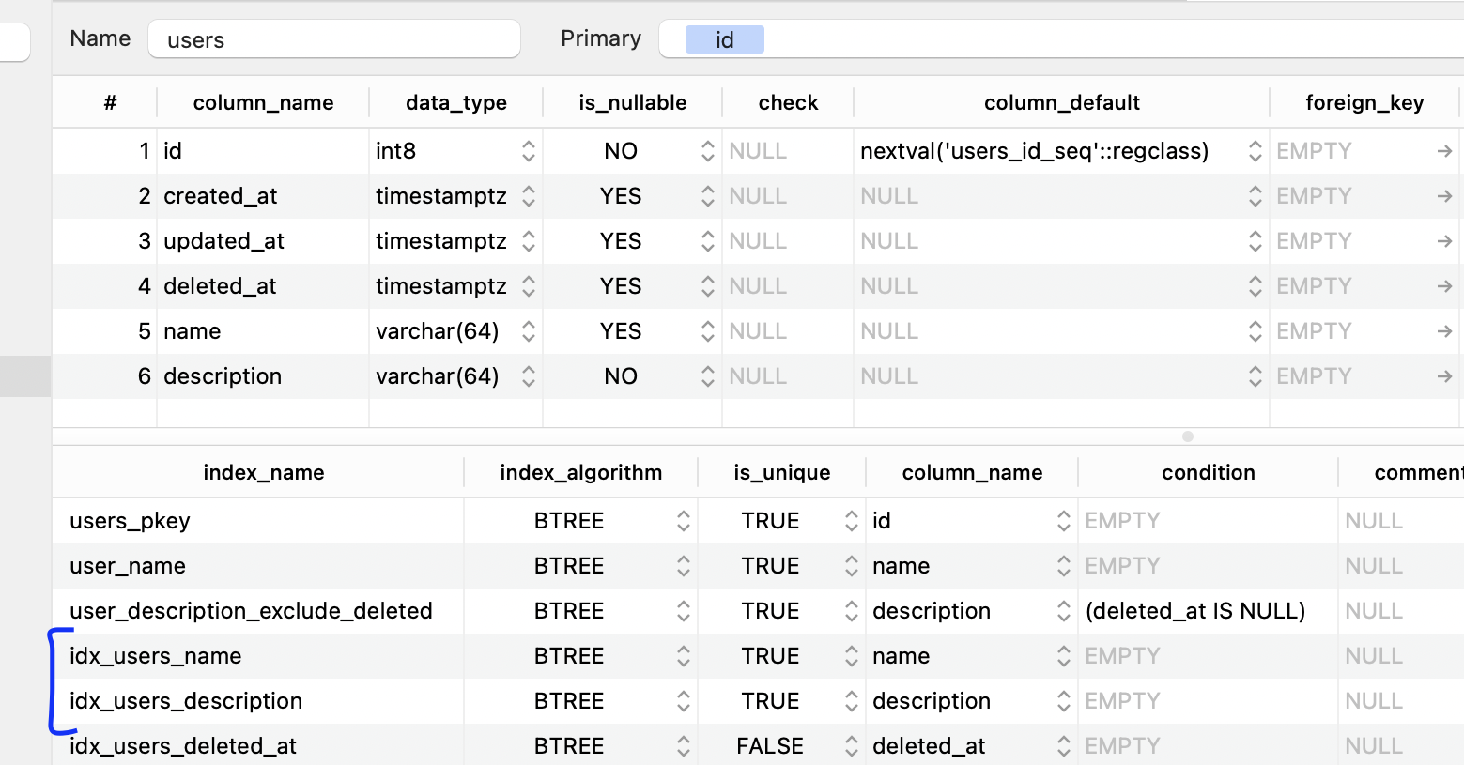
Task: Toggle is_unique for the user_name index
Action: tap(850, 565)
